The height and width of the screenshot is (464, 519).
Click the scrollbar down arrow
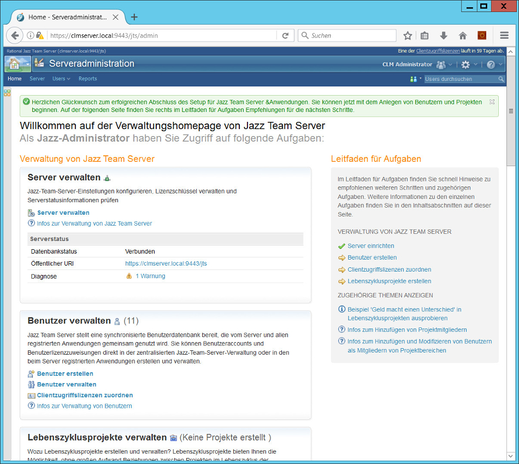[x=511, y=456]
